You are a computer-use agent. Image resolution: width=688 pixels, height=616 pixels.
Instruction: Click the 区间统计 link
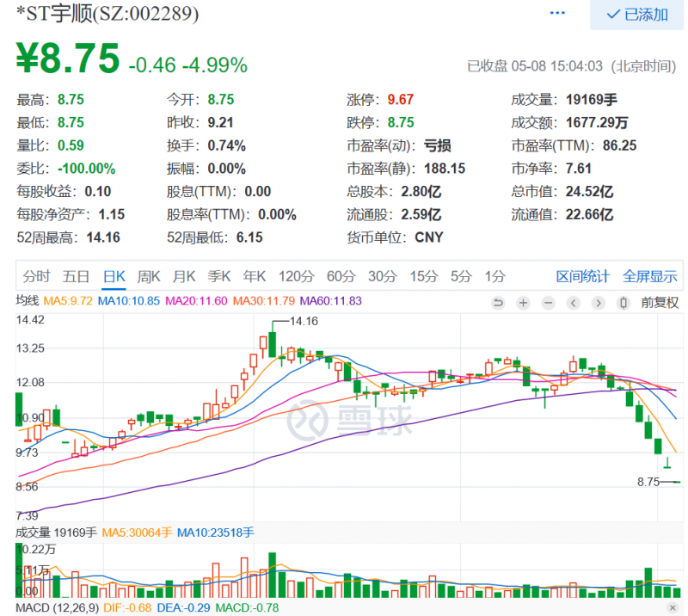click(582, 276)
